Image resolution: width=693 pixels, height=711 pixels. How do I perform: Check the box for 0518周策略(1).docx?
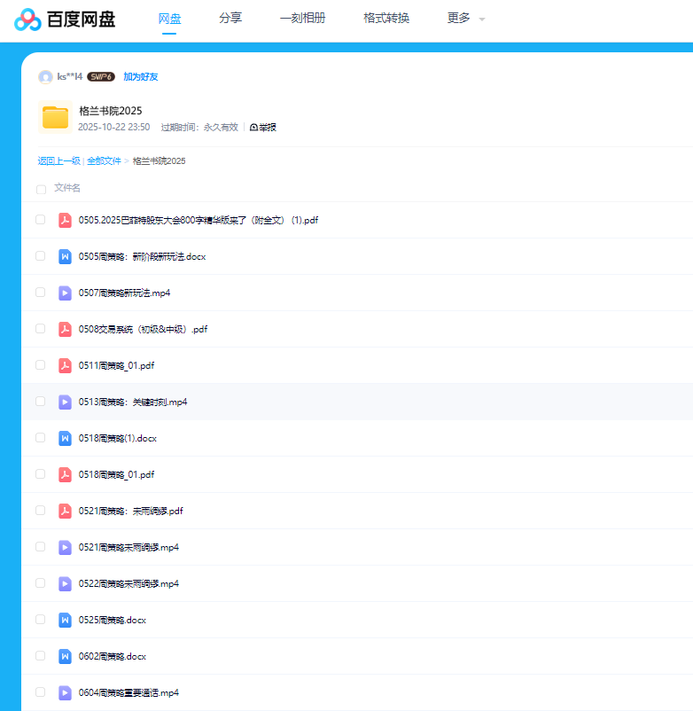click(41, 437)
